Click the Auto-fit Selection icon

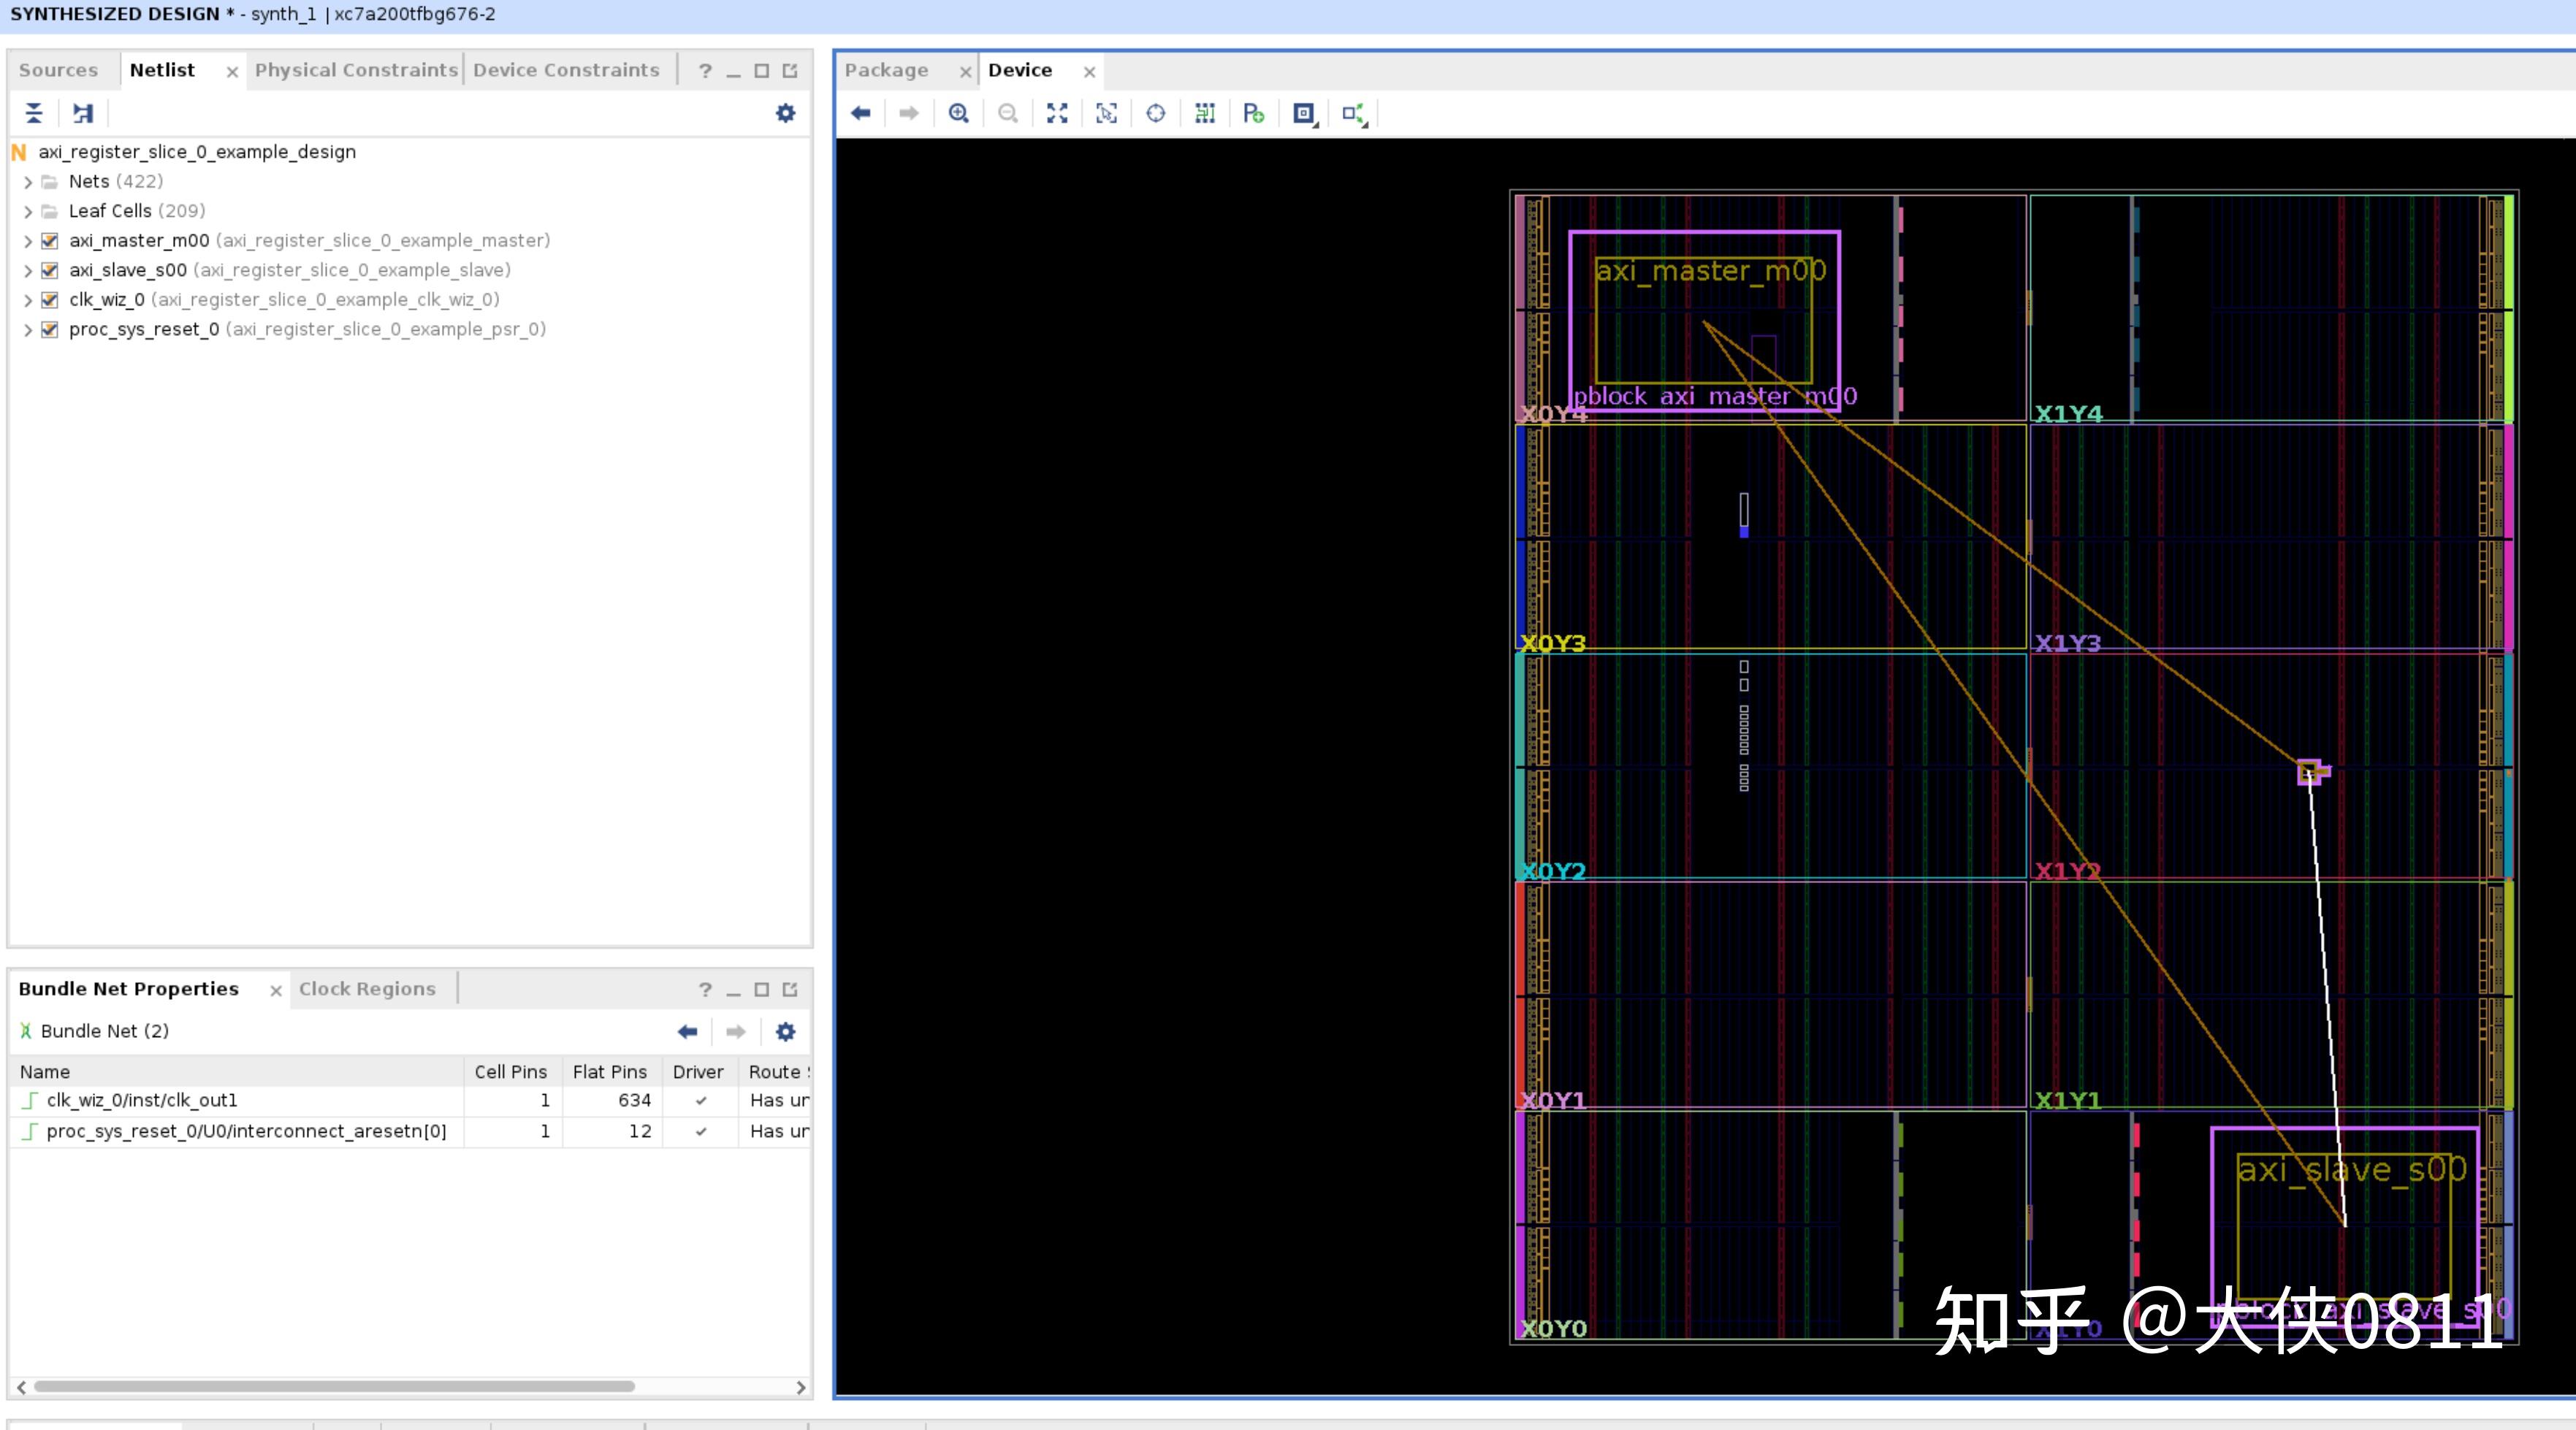coord(1106,113)
